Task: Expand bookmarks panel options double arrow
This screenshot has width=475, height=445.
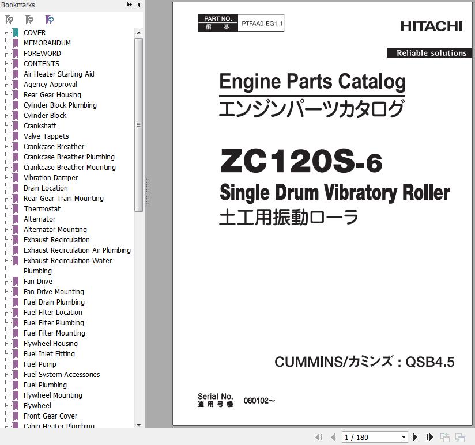Action: [129, 5]
